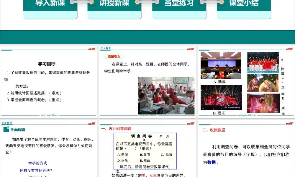Click the Chinese opera performer image
Image resolution: width=295 pixels, height=177 pixels.
point(263,103)
